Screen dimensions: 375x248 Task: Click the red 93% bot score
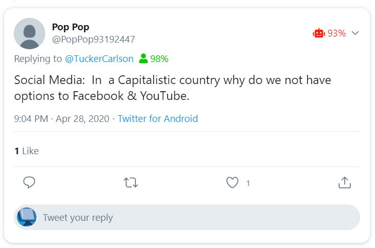[337, 33]
